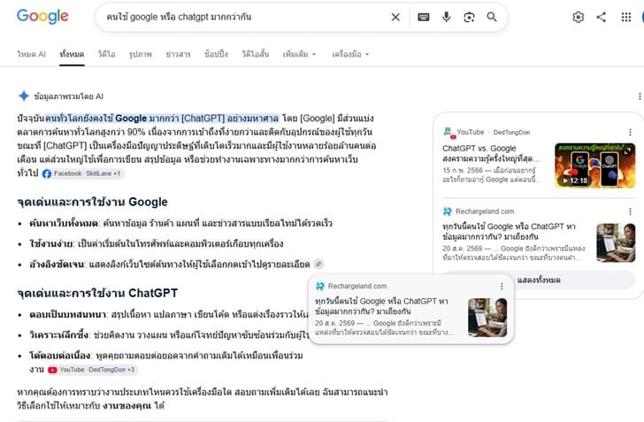Screen dimensions: 644x422
Task: Switch to the ช็อปปิ้ง tab
Action: (216, 54)
